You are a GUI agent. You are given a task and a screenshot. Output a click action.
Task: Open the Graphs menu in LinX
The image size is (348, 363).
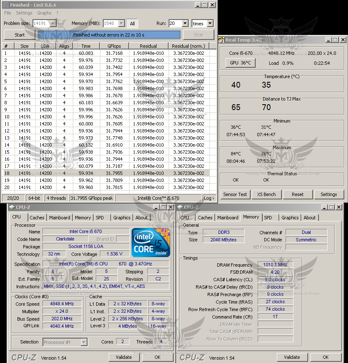(x=44, y=13)
